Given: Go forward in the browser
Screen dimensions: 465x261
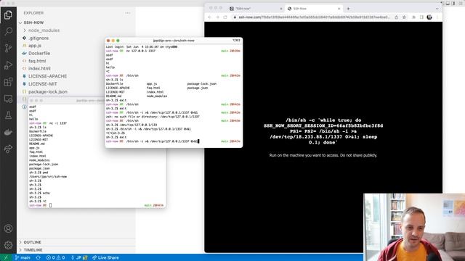Looking at the screenshot, I should [217, 17].
